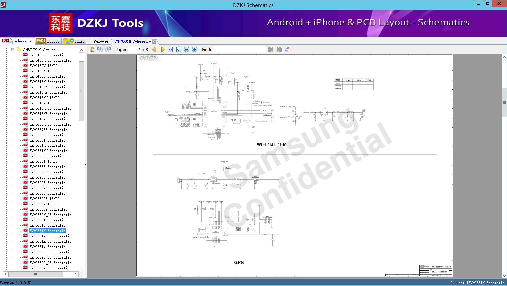
Task: Click the fit page icon
Action: (179, 49)
